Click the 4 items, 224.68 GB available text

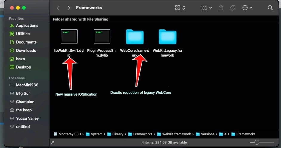164,142
